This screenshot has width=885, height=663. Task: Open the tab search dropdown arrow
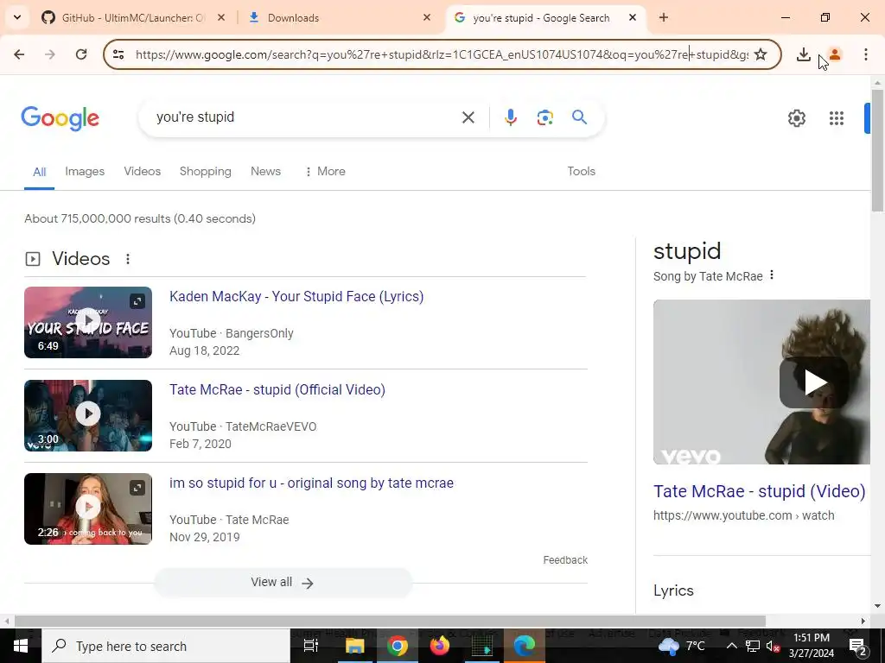(x=17, y=17)
